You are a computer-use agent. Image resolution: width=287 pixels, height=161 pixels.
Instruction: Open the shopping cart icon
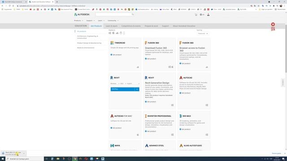pyautogui.click(x=196, y=15)
